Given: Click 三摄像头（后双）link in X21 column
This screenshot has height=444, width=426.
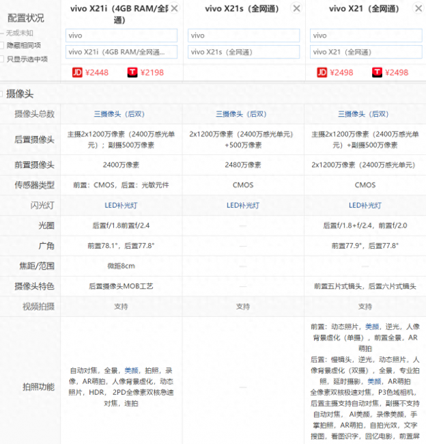Looking at the screenshot, I should 363,114.
